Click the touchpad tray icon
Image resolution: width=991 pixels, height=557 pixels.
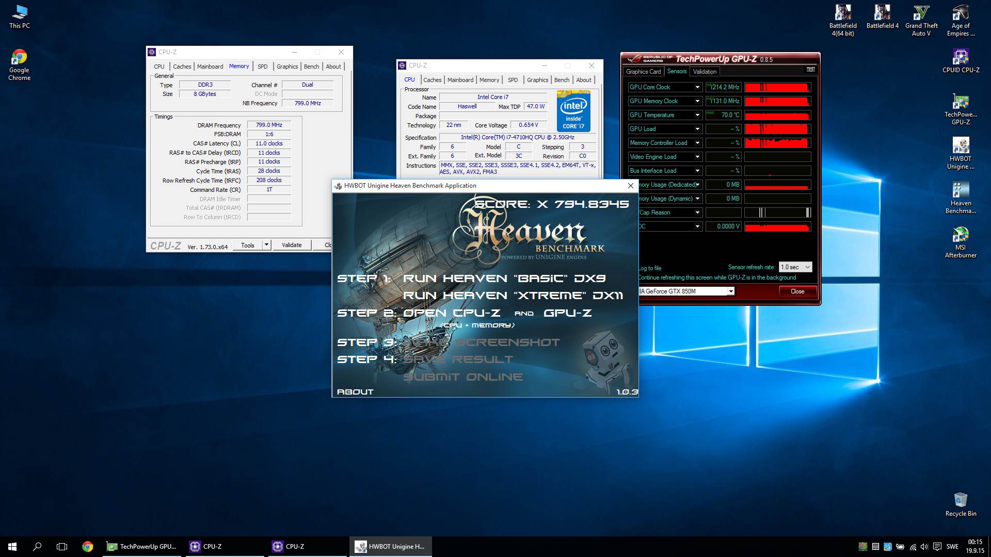point(875,547)
